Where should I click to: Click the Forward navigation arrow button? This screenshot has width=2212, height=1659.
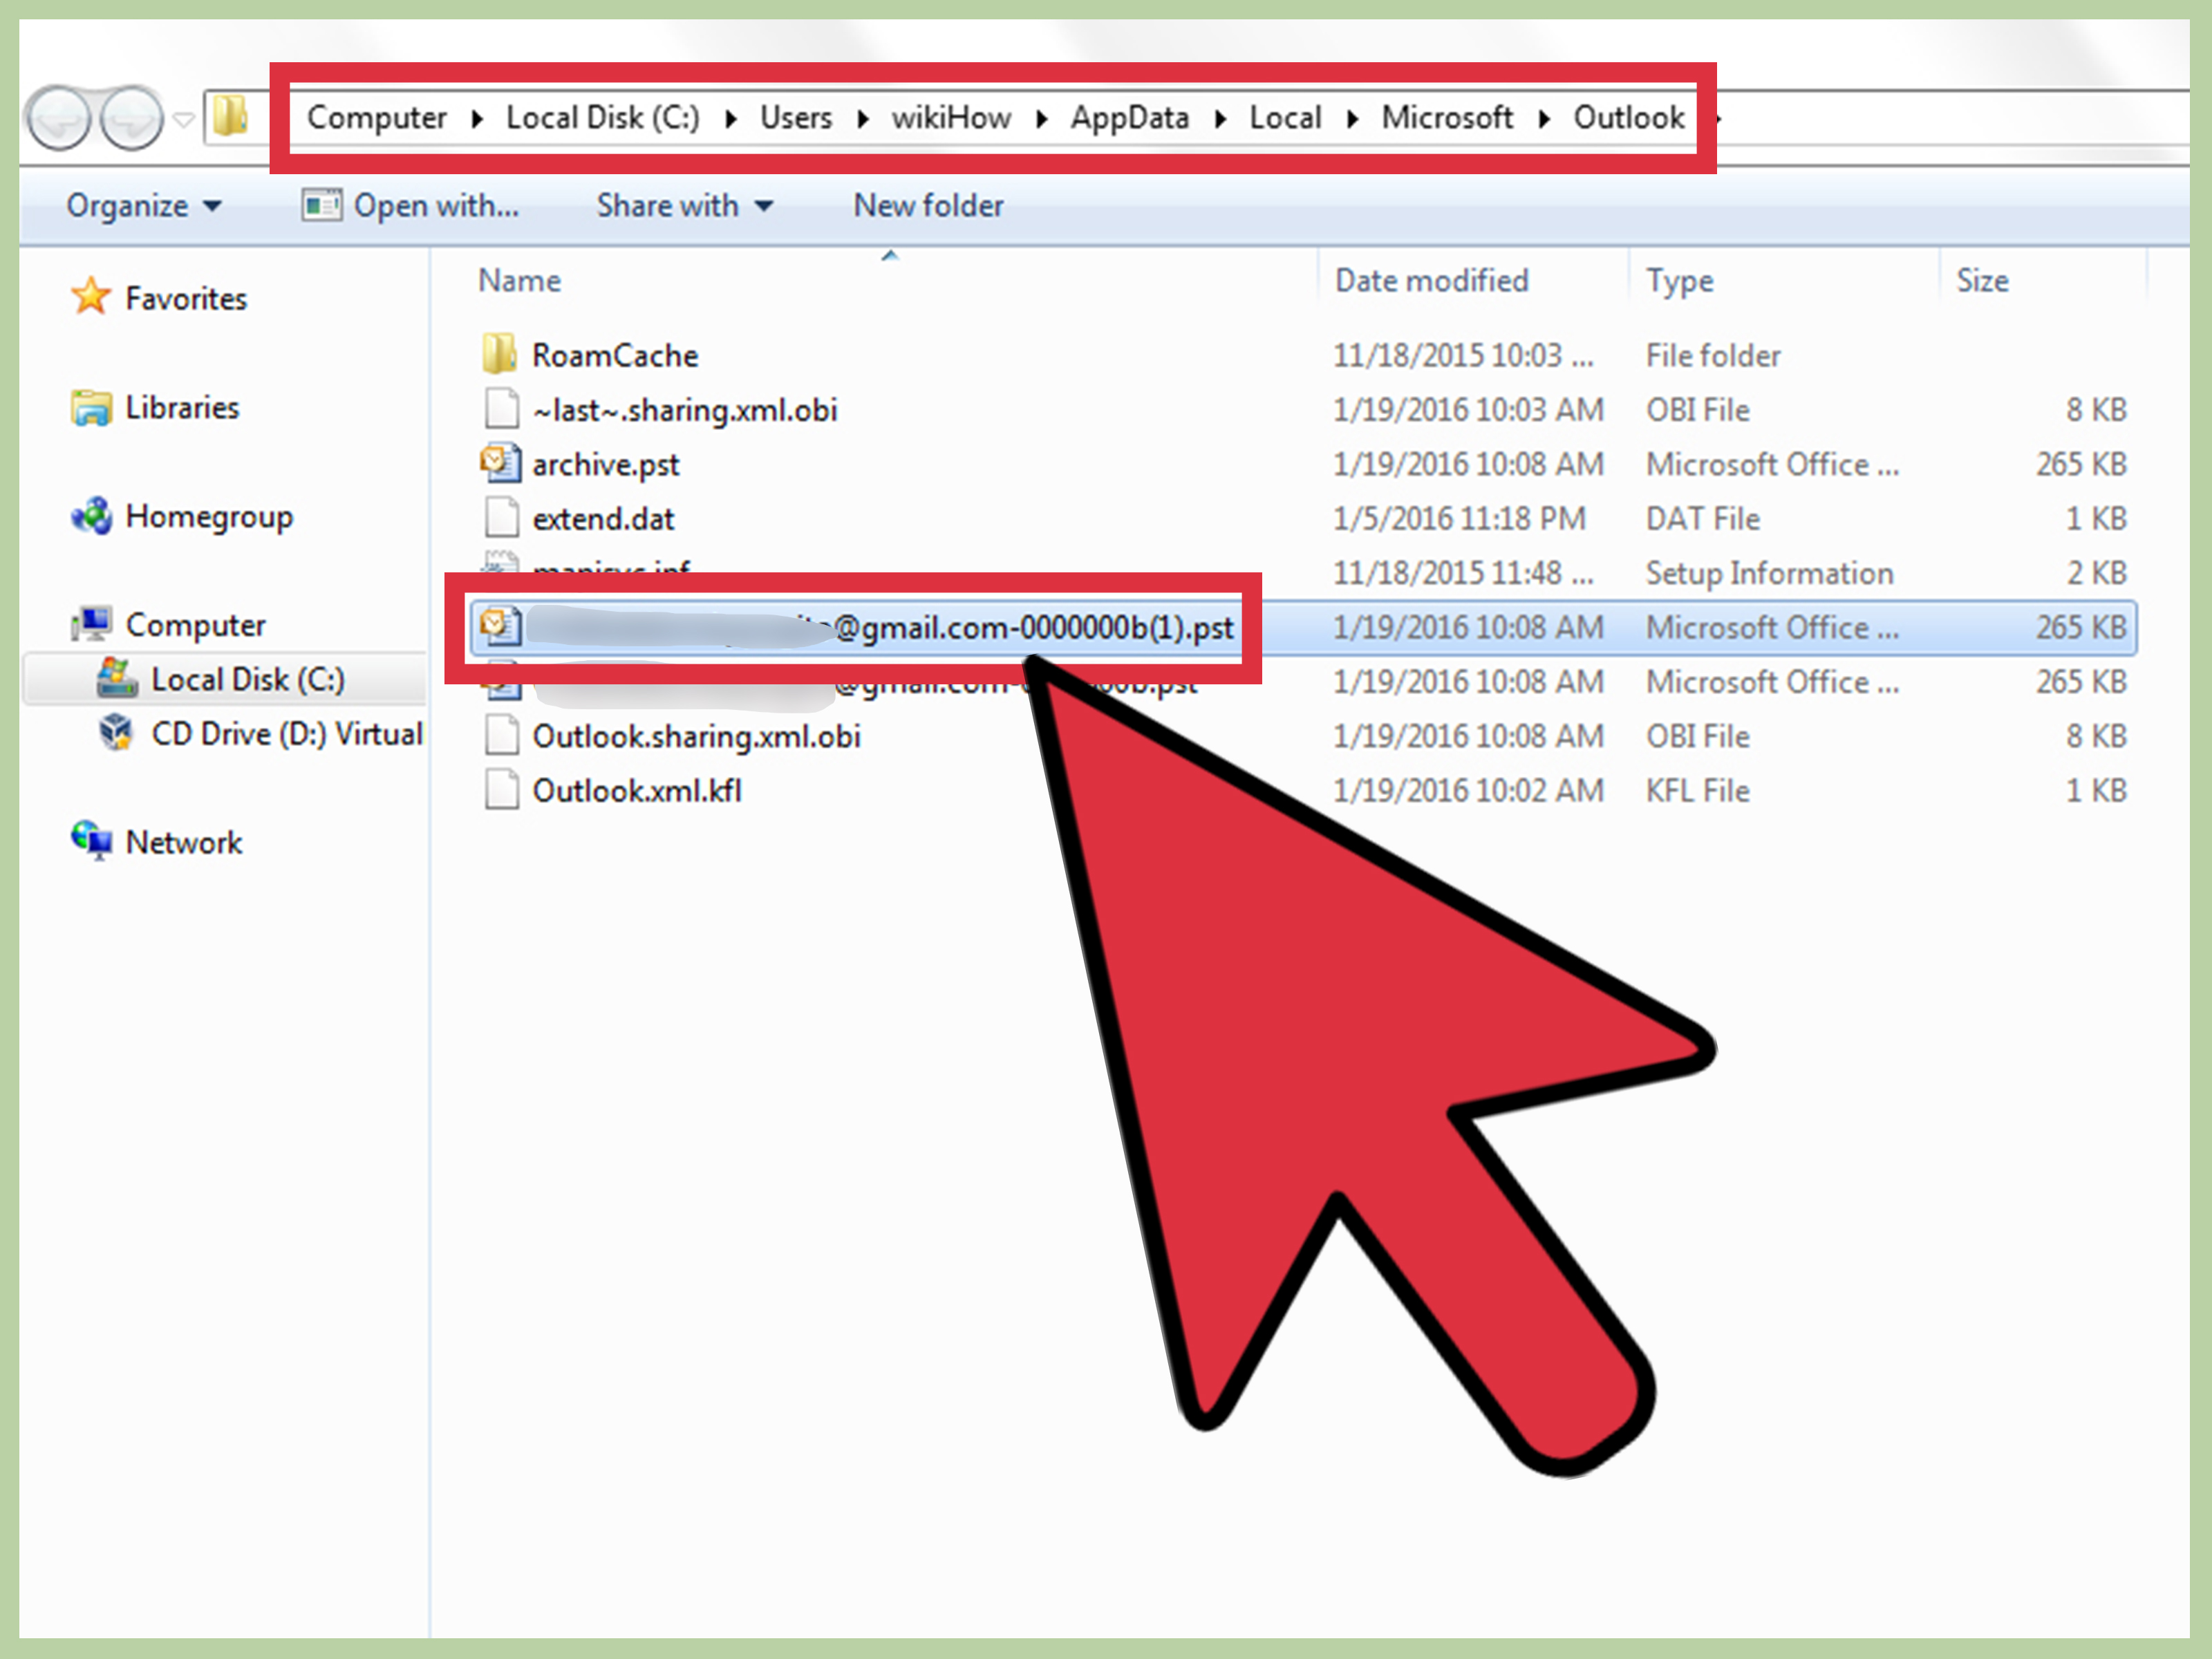(132, 118)
